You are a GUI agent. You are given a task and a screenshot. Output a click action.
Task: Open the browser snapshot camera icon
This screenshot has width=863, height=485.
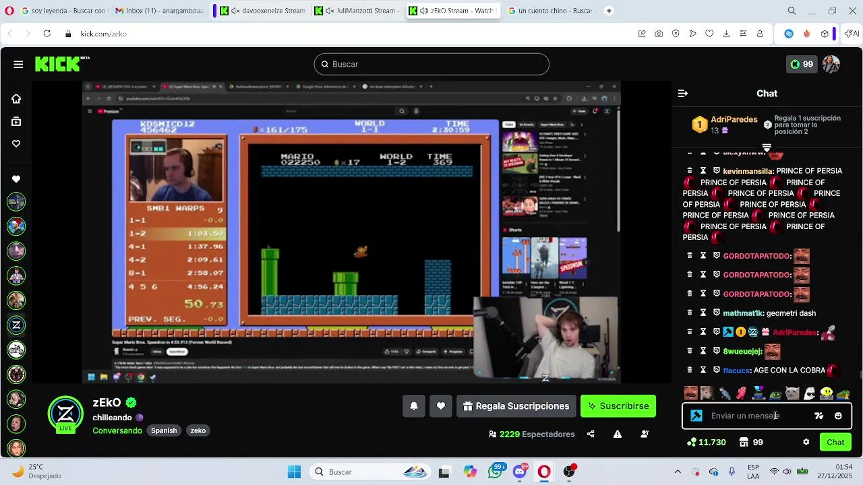pyautogui.click(x=659, y=34)
